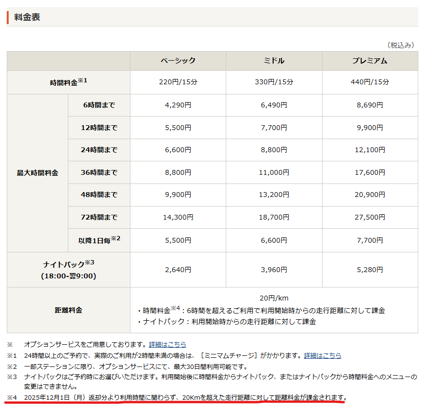426x405 pixels.
Task: Open the ミニマムチャージ 詳細はこちら link
Action: [323, 355]
